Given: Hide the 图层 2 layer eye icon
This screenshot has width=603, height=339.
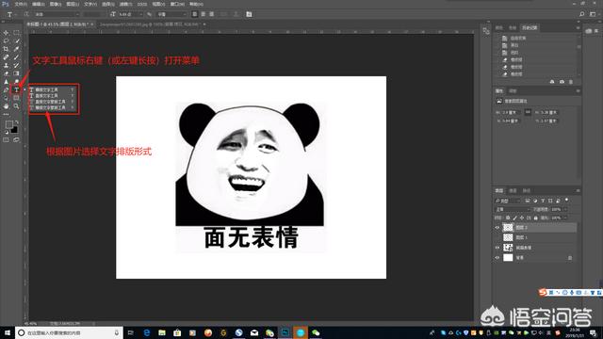Looking at the screenshot, I should (x=497, y=228).
